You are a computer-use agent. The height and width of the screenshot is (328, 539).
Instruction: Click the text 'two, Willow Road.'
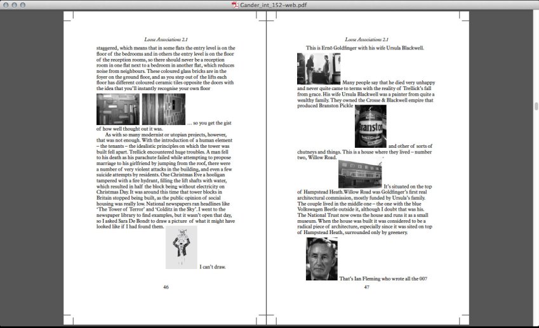coord(317,157)
